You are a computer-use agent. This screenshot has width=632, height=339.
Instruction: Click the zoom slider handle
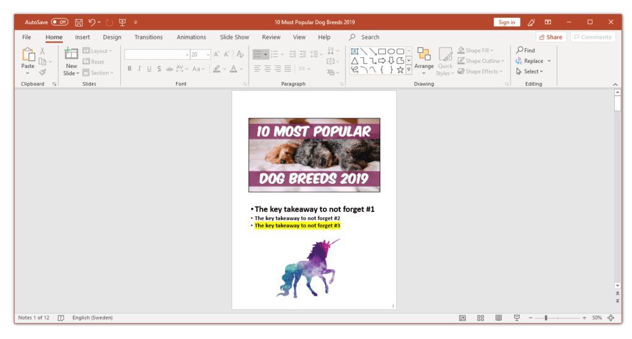[546, 318]
